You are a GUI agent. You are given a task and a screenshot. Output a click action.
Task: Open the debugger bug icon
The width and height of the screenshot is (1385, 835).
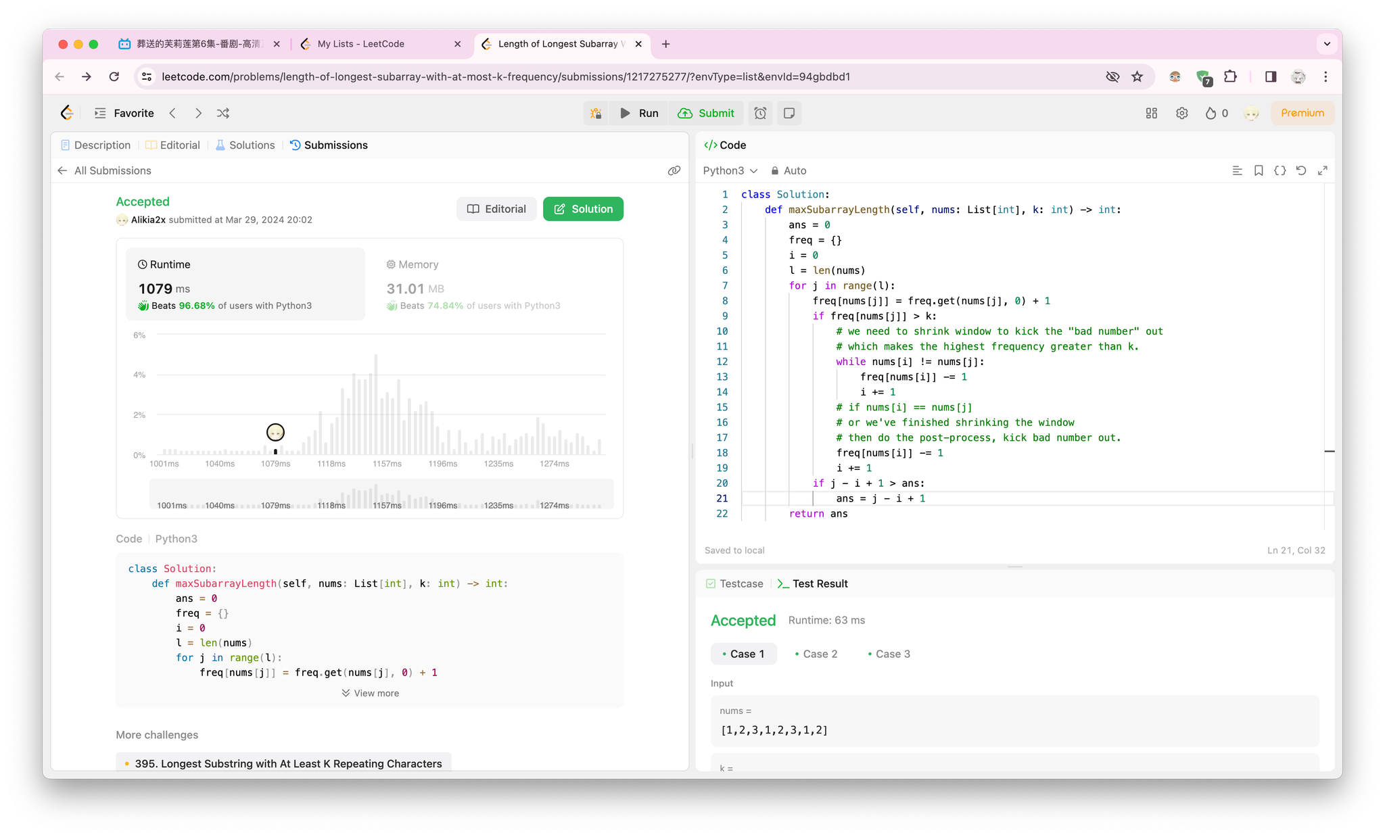click(596, 113)
